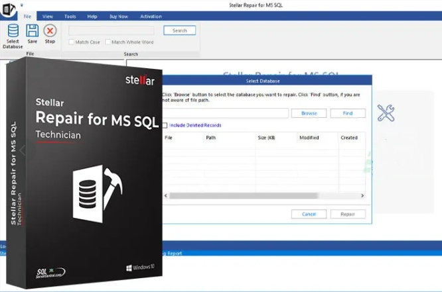The height and width of the screenshot is (292, 442).
Task: Click the Search button in ribbon
Action: tap(180, 30)
